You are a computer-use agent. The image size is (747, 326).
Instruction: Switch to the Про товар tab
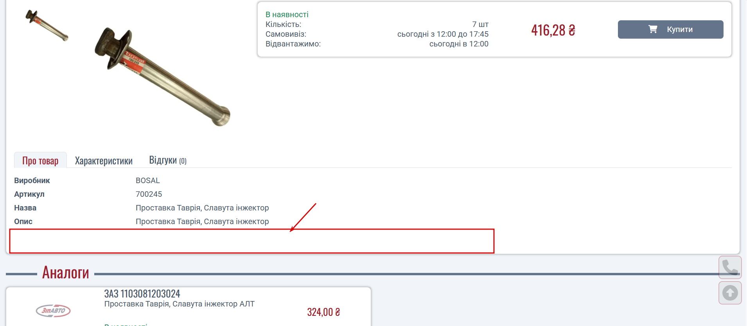40,160
